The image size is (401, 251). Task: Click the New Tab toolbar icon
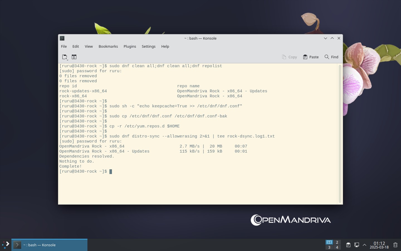pos(65,57)
